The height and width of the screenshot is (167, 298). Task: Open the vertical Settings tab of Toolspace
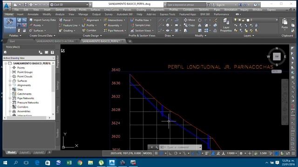tap(58, 85)
